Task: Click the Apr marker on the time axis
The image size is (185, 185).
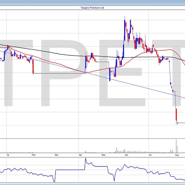Action: click(x=80, y=155)
